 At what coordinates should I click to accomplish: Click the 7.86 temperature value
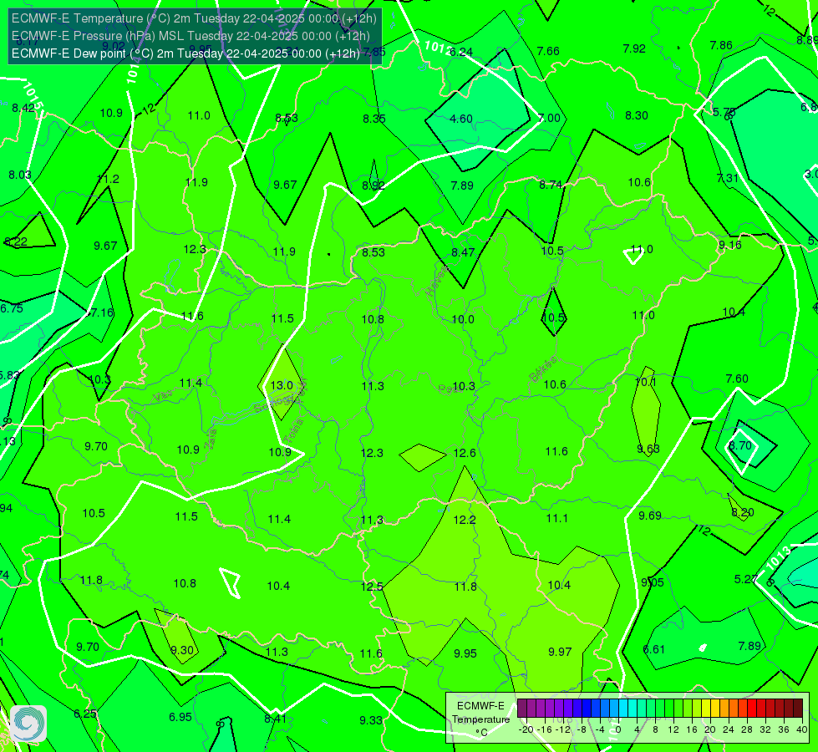721,45
